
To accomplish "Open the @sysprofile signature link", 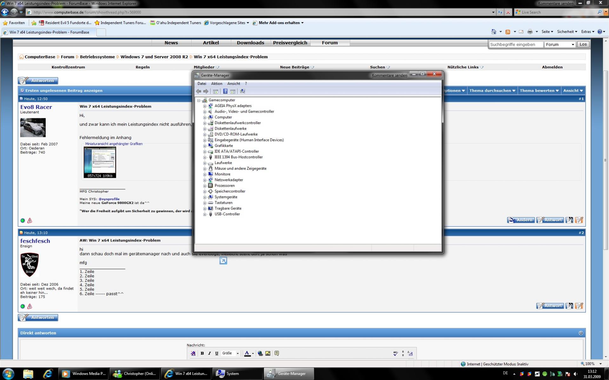I will [x=109, y=199].
